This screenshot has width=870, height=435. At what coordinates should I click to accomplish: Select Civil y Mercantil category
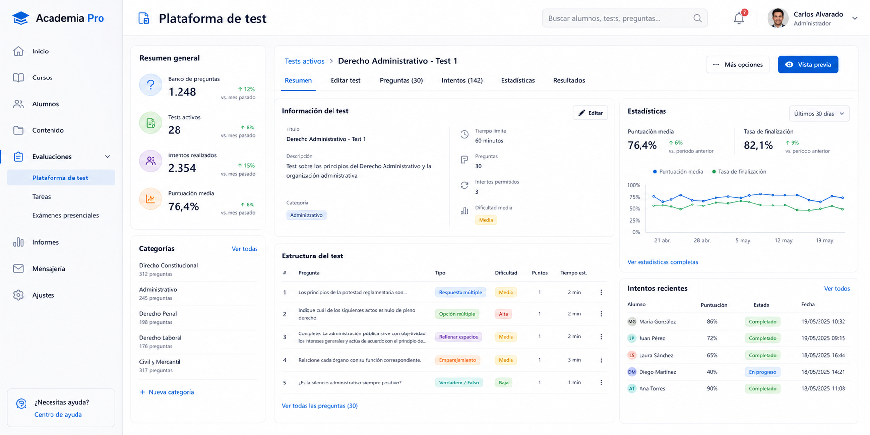click(x=198, y=366)
